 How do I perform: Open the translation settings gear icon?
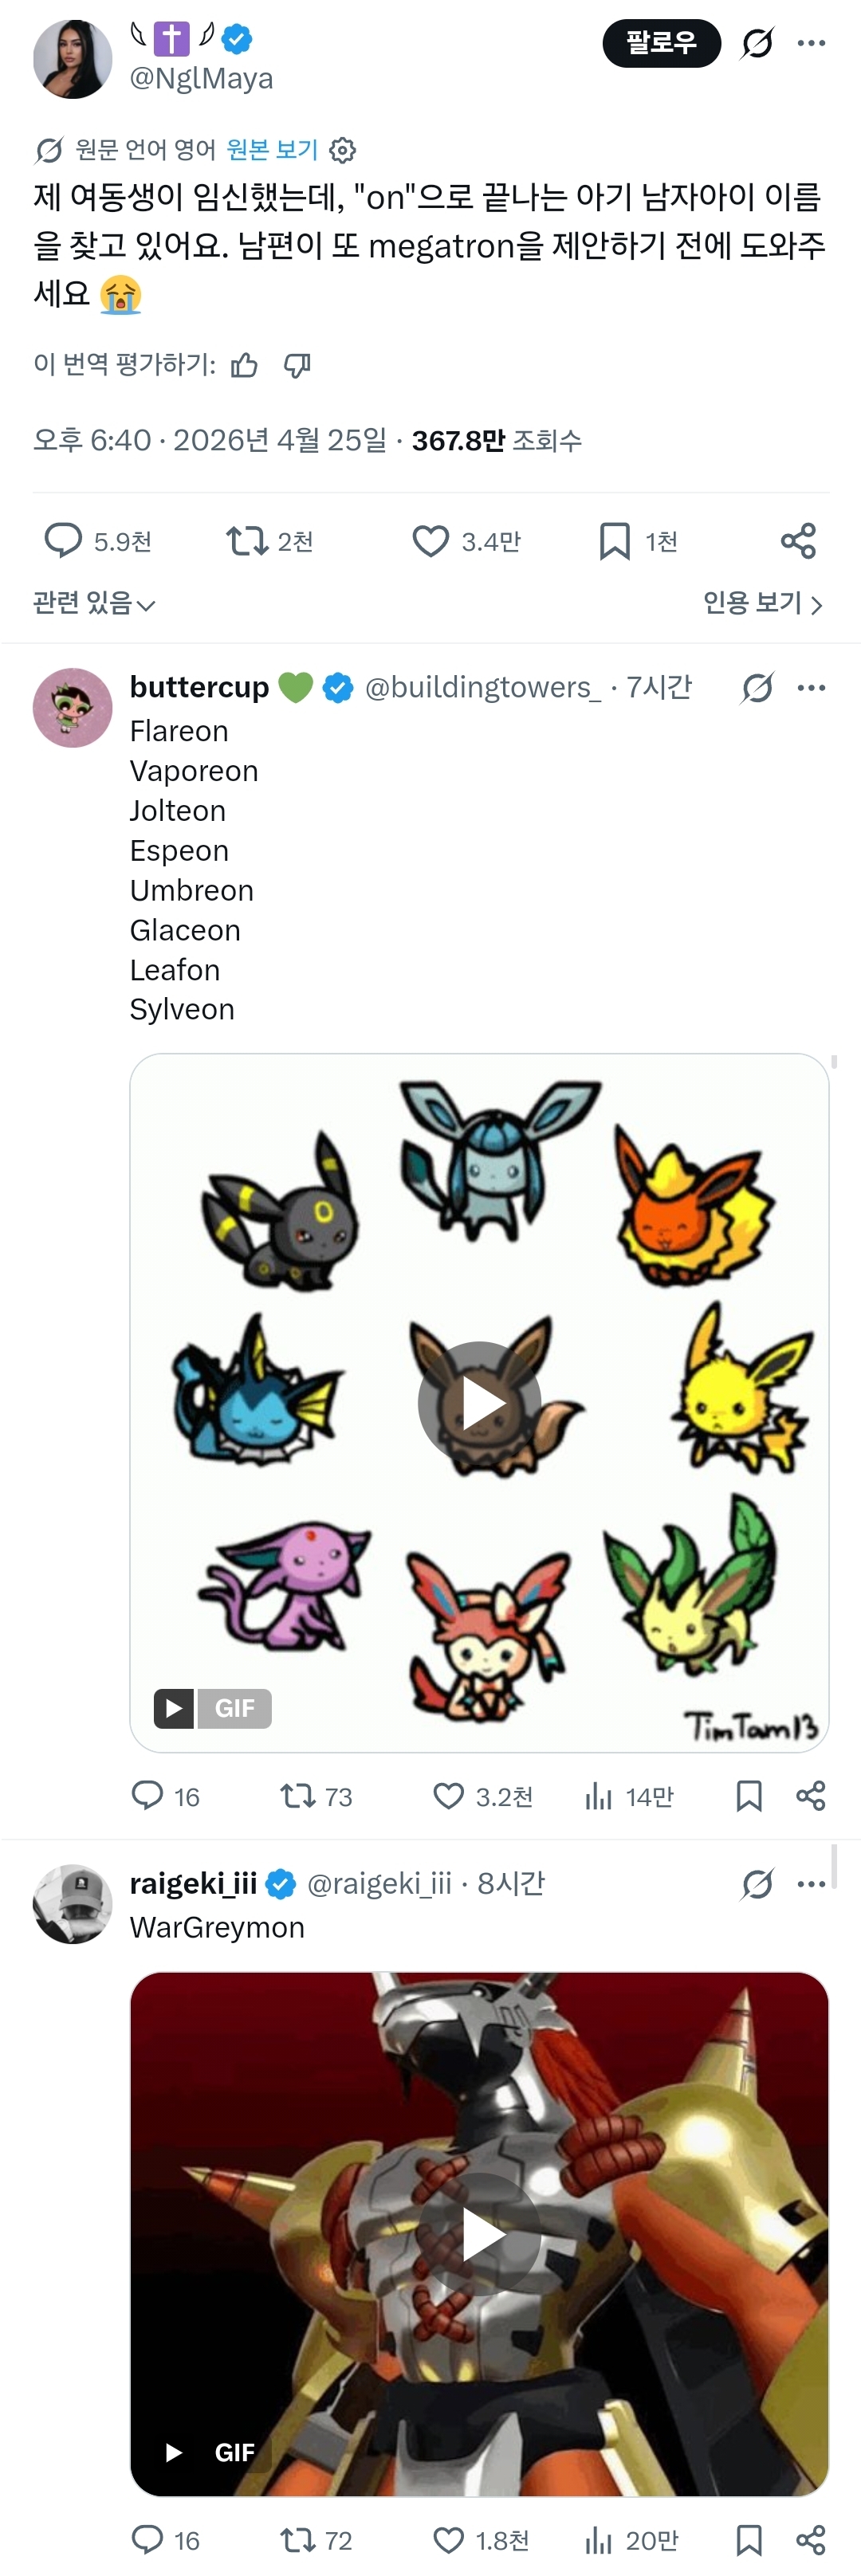(343, 150)
